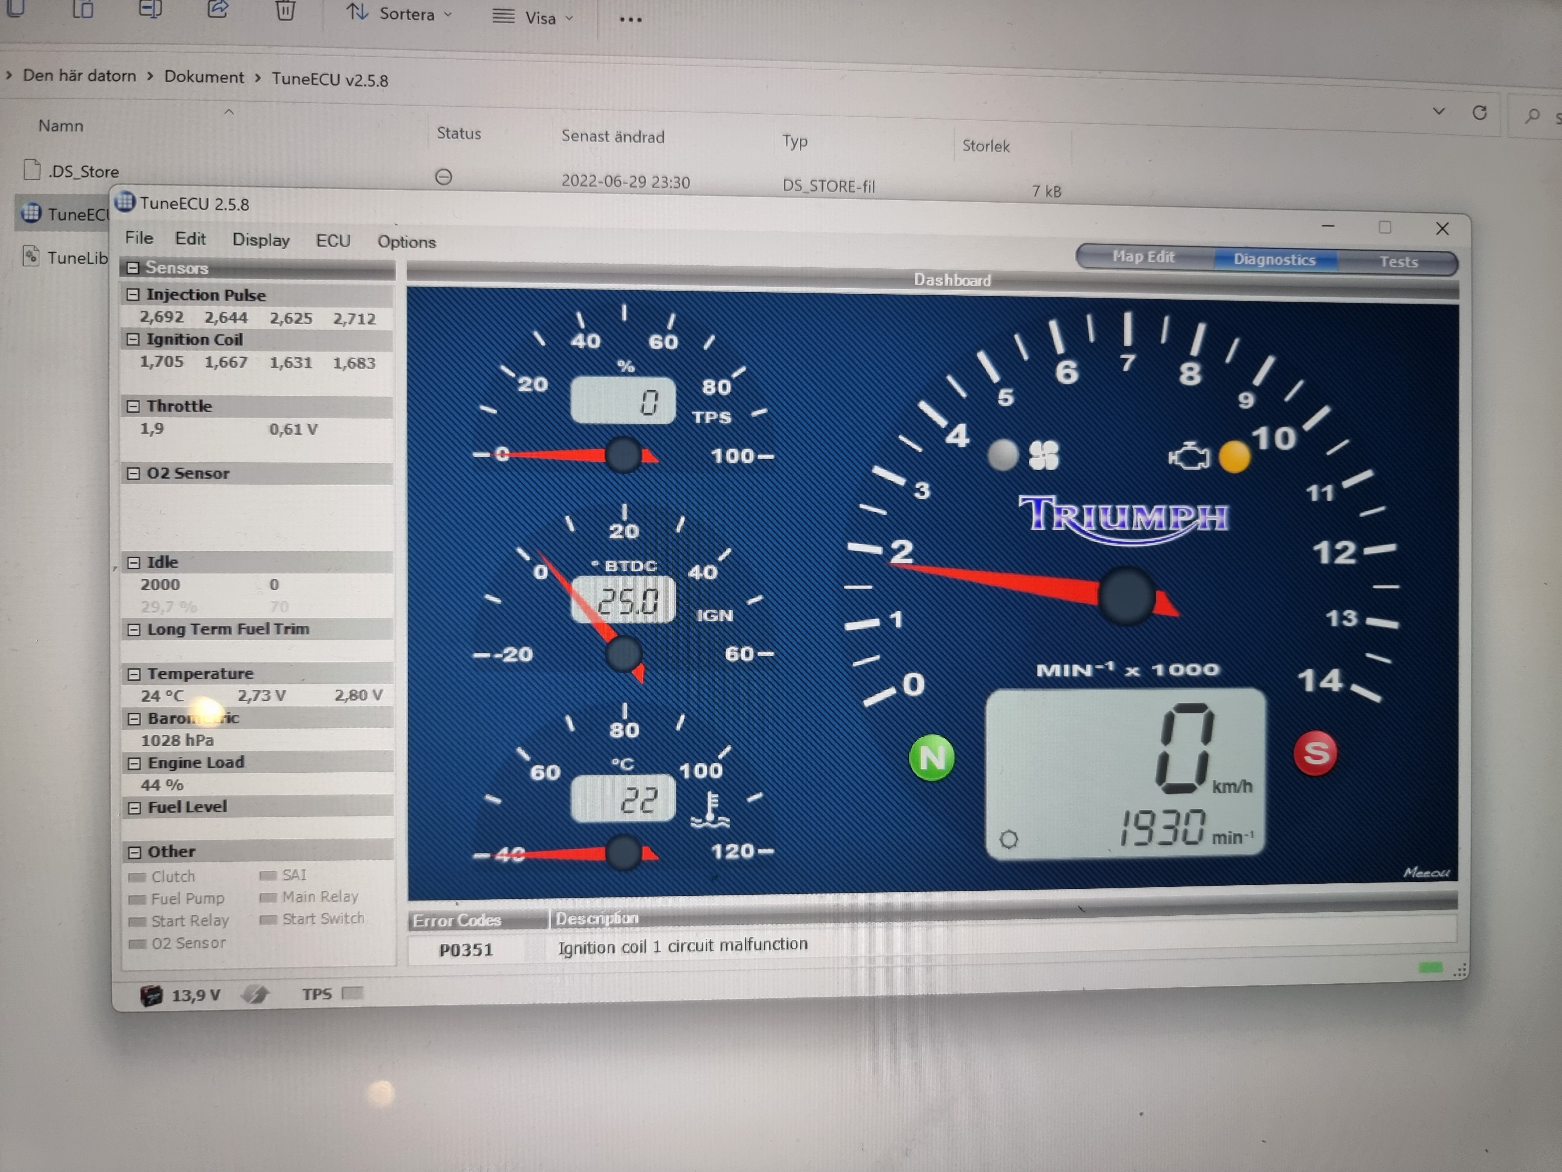The image size is (1562, 1172).
Task: Click the SAI status indicator
Action: pyautogui.click(x=267, y=876)
